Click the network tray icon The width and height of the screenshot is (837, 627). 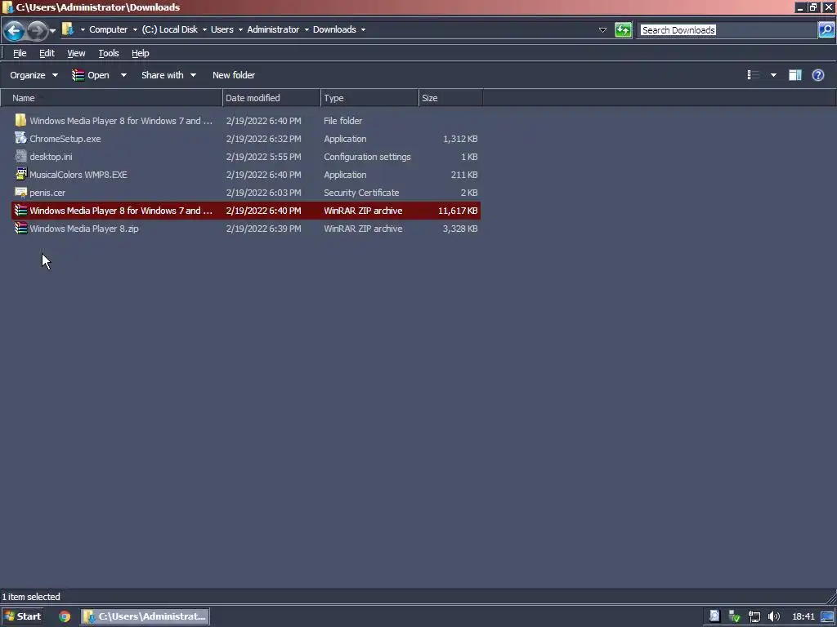pos(754,617)
